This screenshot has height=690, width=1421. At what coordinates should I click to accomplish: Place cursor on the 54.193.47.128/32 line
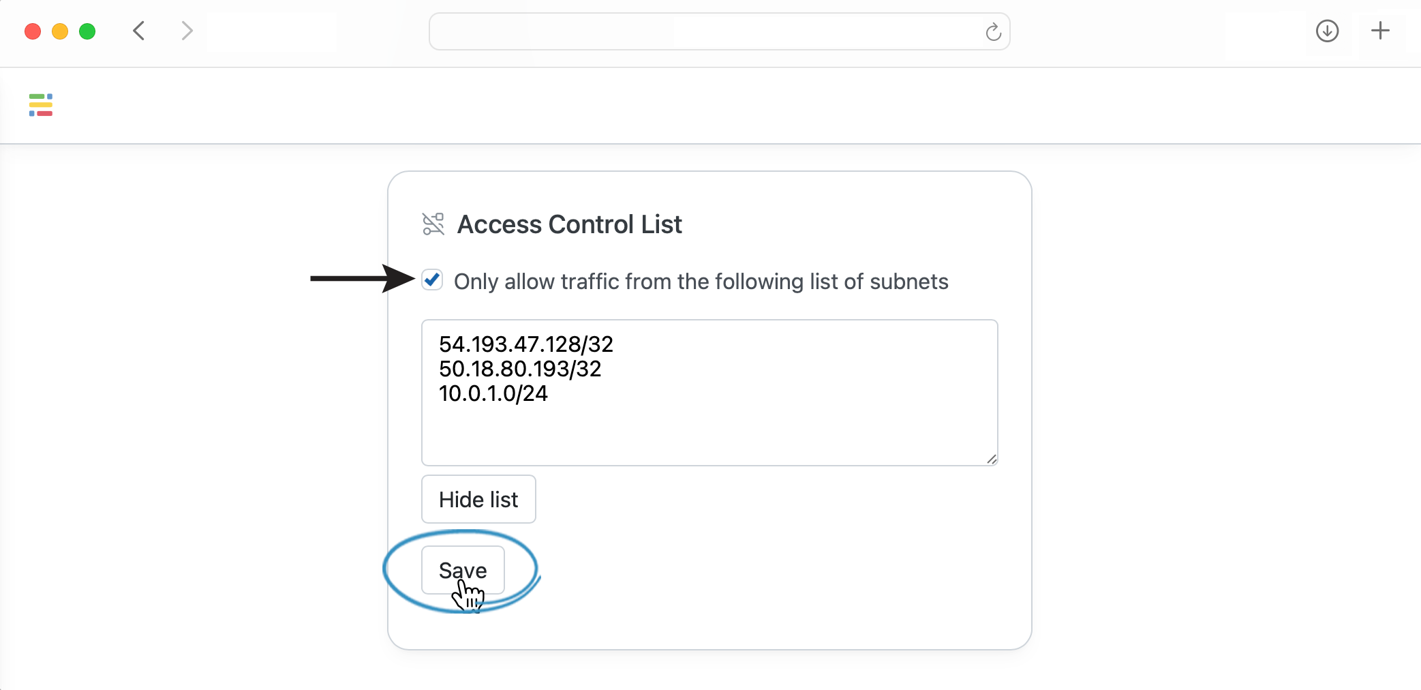(526, 344)
